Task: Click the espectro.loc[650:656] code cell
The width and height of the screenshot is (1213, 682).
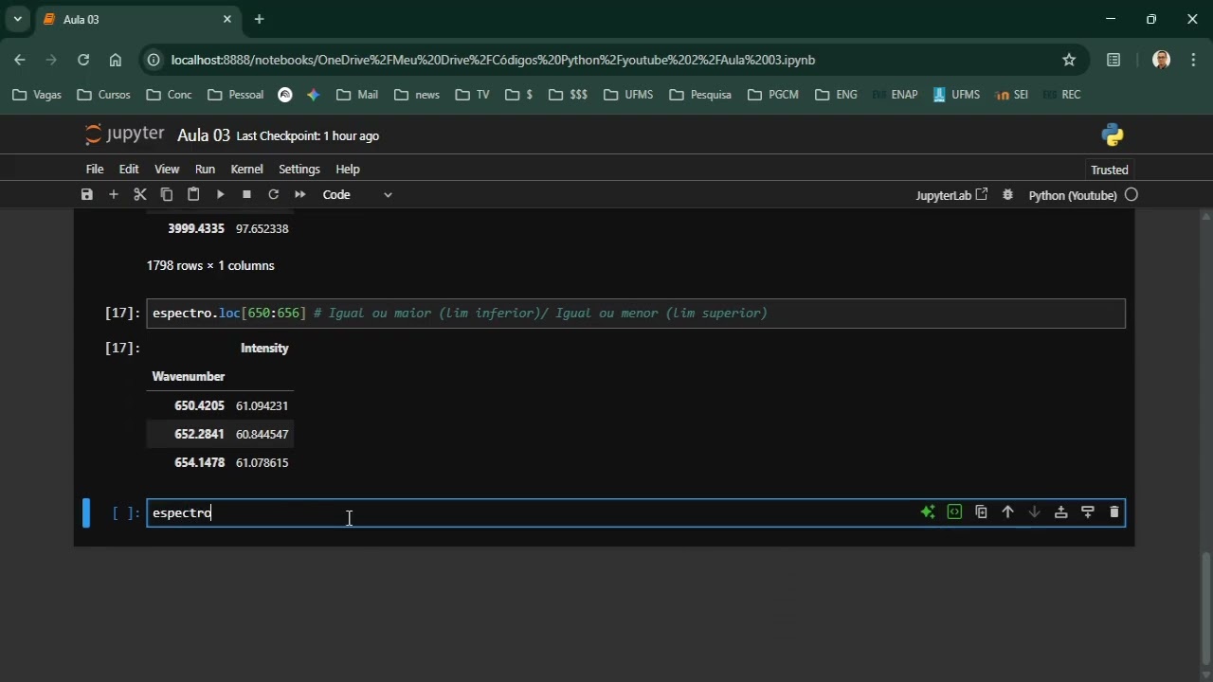Action: 636,314
